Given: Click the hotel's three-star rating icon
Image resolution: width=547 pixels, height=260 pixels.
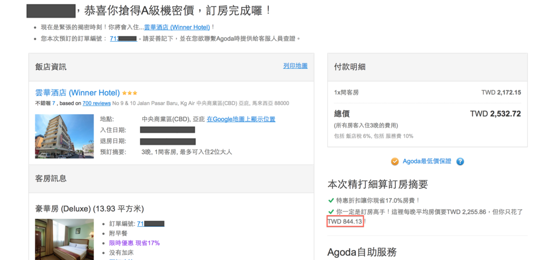Looking at the screenshot, I should pyautogui.click(x=130, y=93).
